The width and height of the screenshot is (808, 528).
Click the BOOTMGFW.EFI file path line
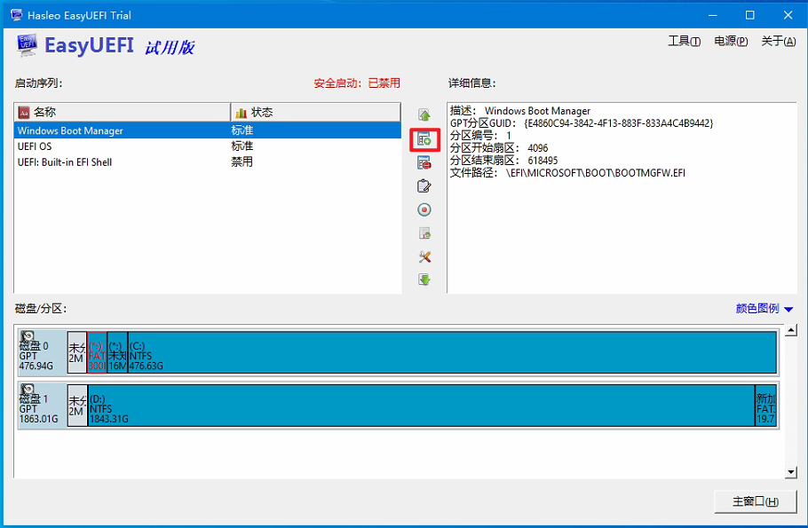point(567,173)
